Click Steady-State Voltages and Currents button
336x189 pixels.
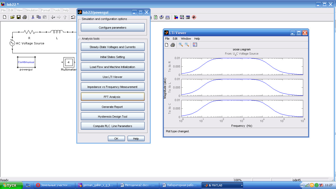click(113, 47)
